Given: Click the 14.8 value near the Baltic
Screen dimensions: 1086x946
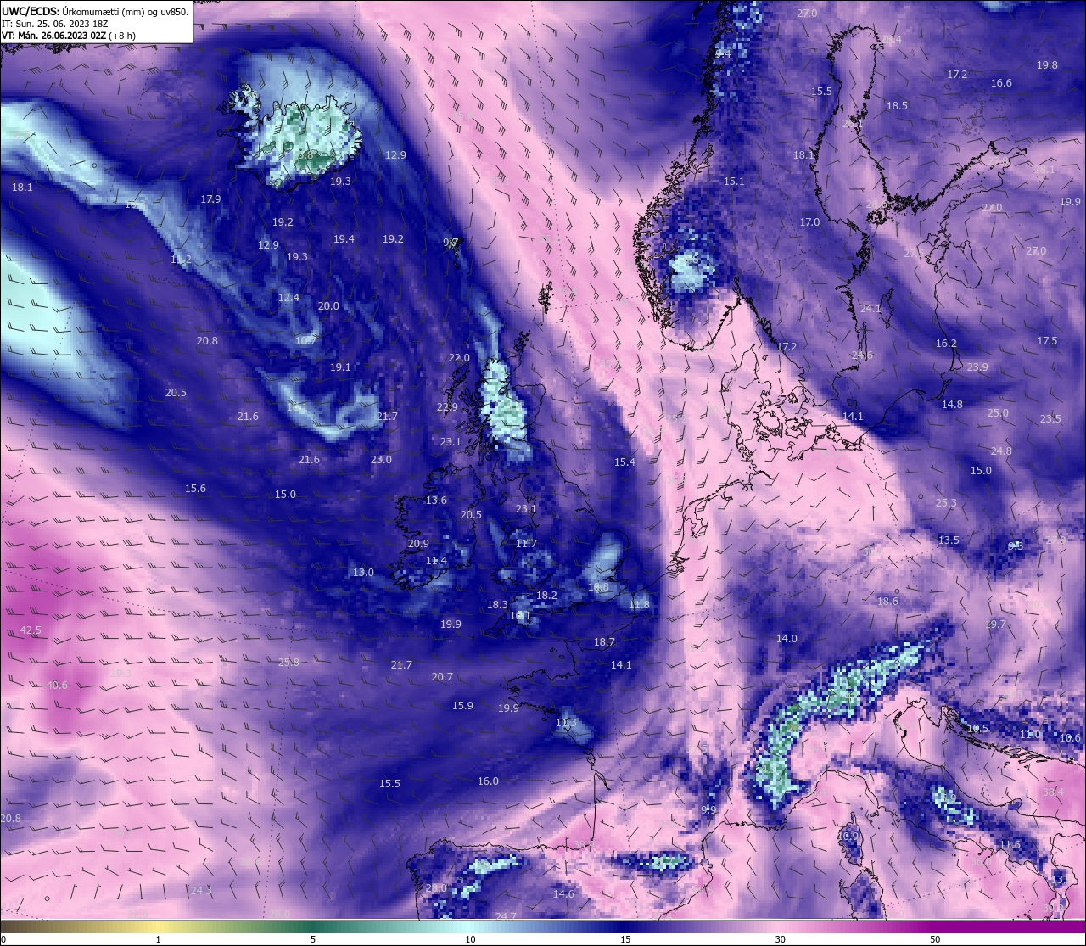Looking at the screenshot, I should [x=952, y=405].
